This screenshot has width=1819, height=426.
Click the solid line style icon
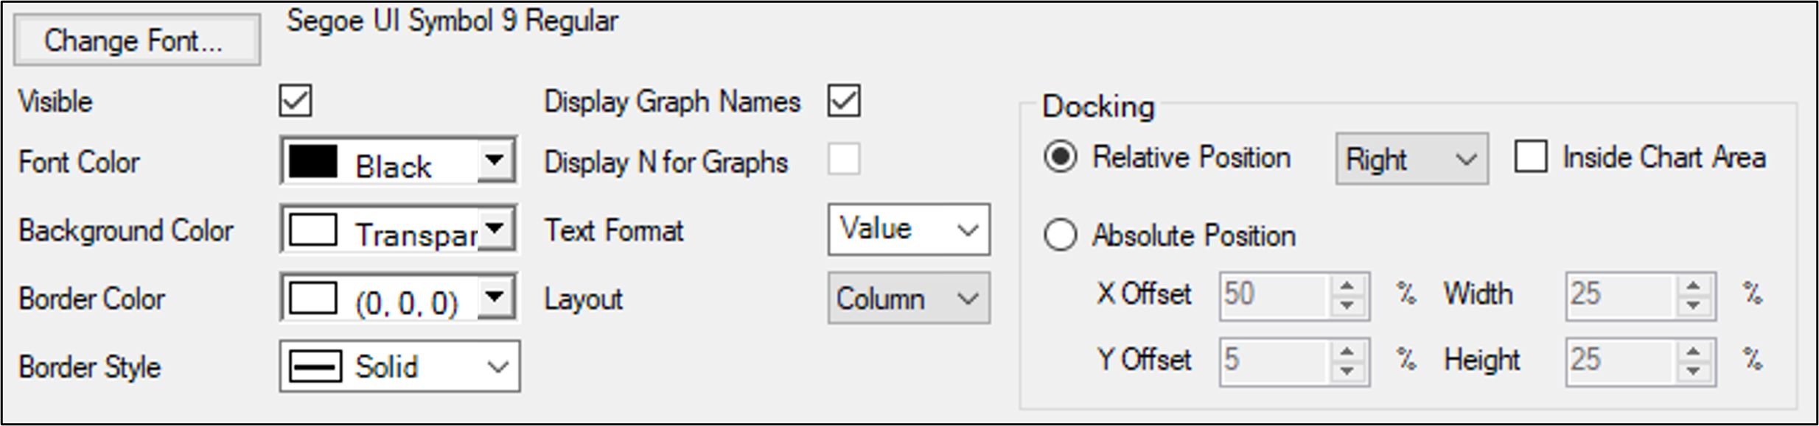click(x=315, y=366)
